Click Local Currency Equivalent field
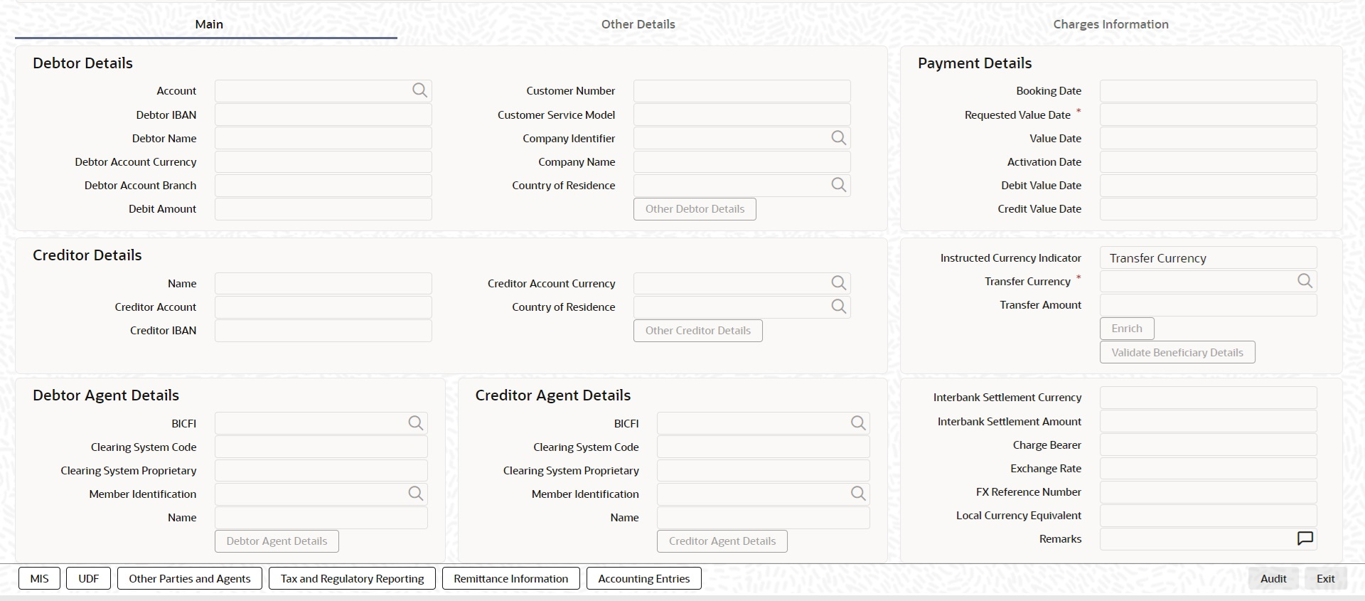The width and height of the screenshot is (1365, 601). pos(1208,515)
